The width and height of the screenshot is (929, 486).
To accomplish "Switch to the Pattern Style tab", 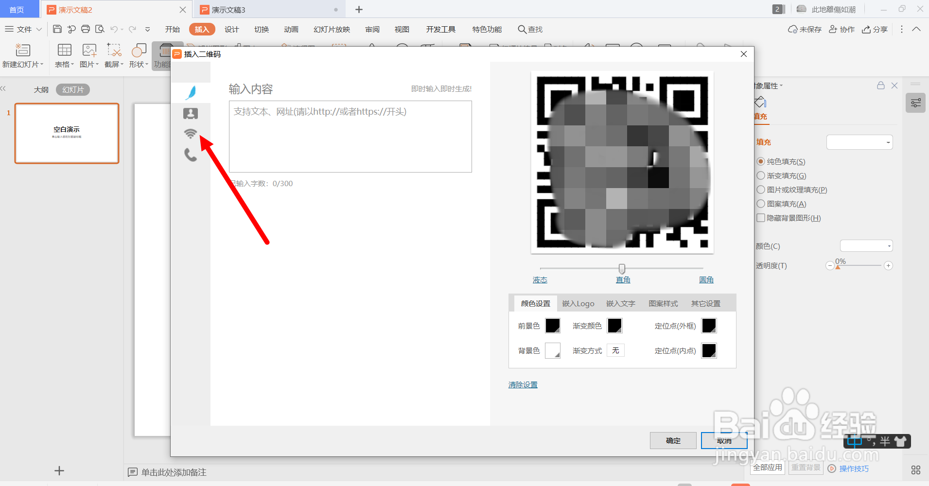I will (663, 303).
